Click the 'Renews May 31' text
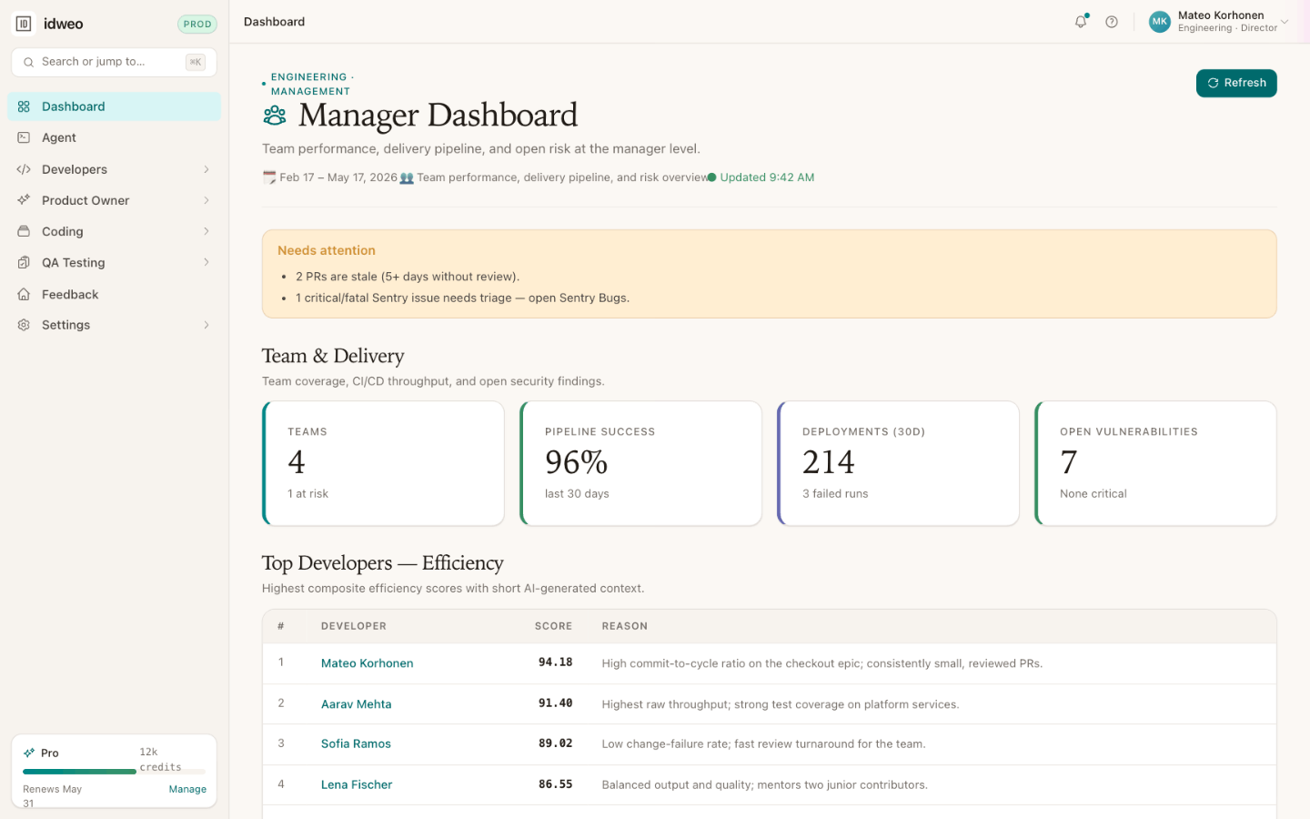 (52, 796)
